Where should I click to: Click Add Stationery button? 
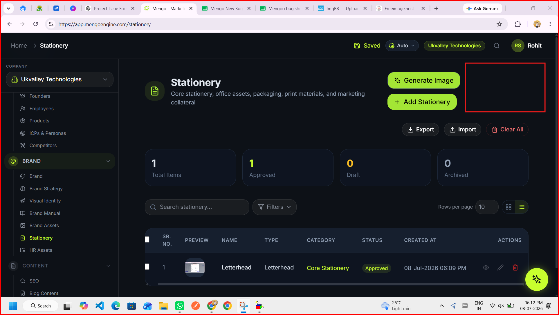tap(422, 102)
